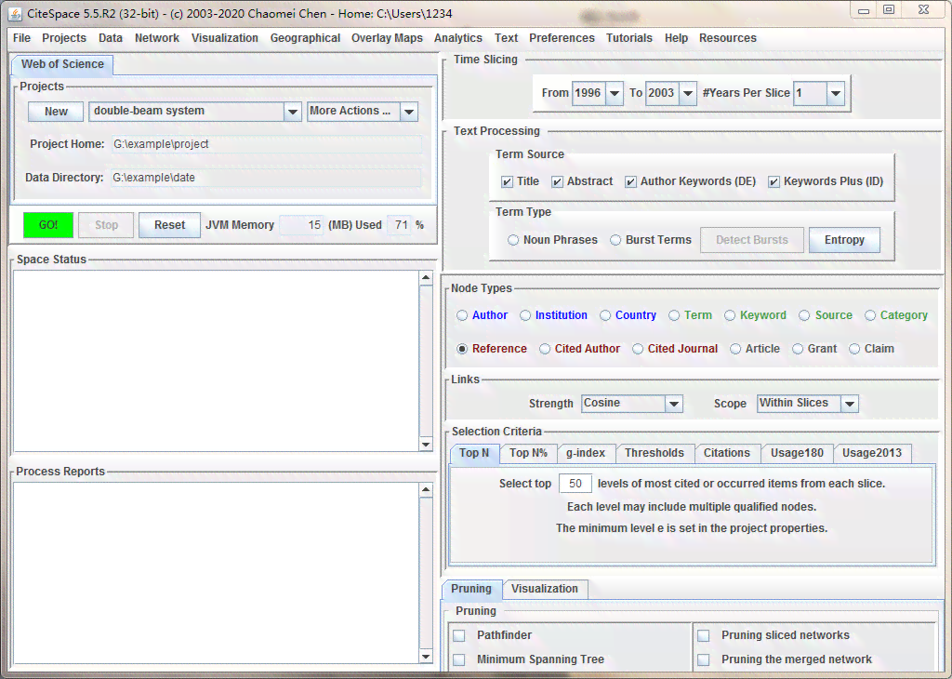The width and height of the screenshot is (952, 679).
Task: Open the Help menu
Action: click(x=676, y=37)
